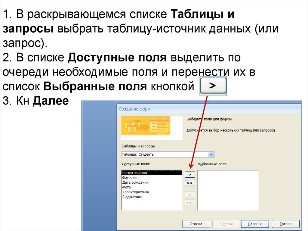Click inside the empty Выбранные поля list box

[228, 190]
